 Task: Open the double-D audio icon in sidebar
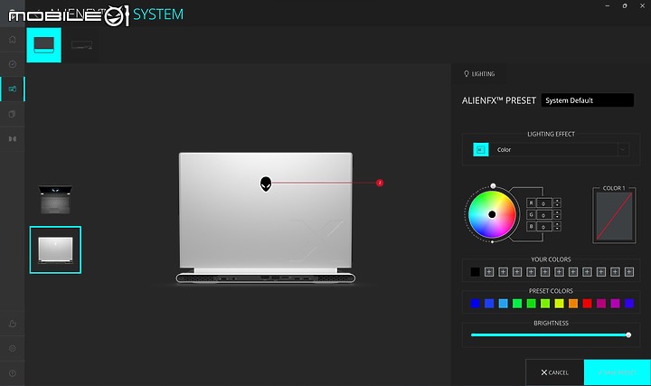click(13, 138)
